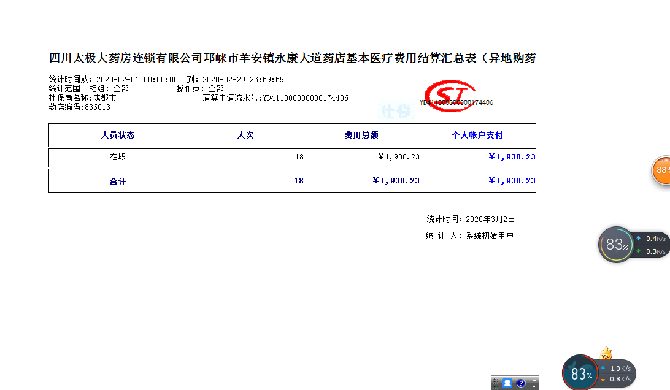This screenshot has height=390, width=670.
Task: Click the 柜组: 全部 field
Action: click(109, 88)
